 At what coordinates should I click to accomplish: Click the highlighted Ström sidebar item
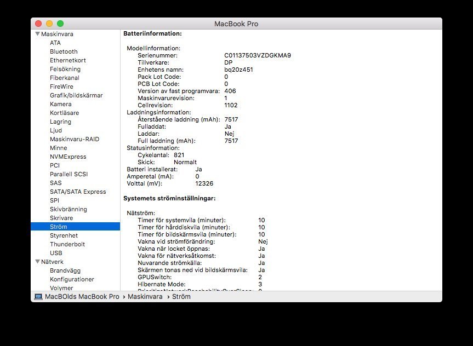pyautogui.click(x=58, y=227)
